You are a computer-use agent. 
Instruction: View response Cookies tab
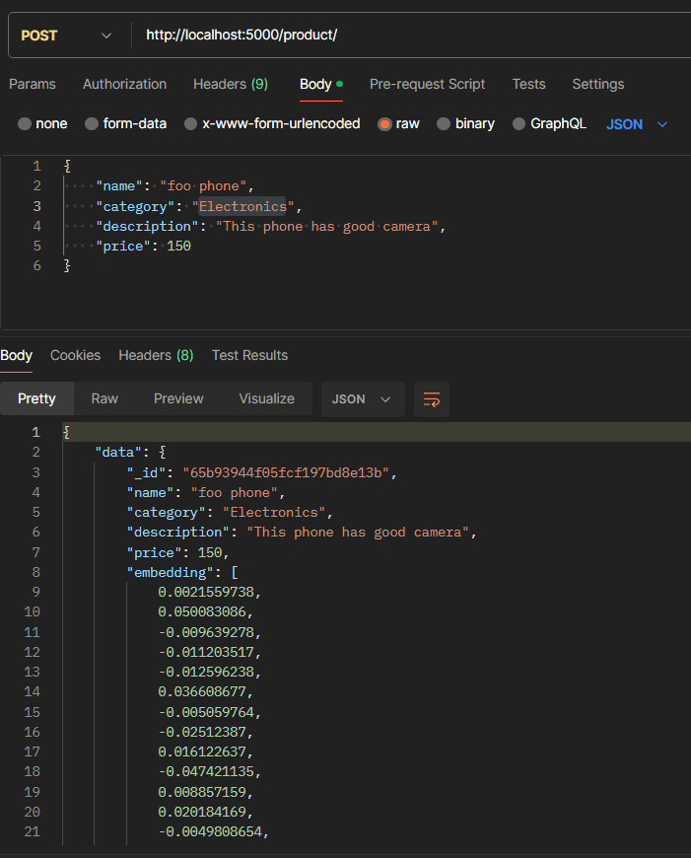click(x=75, y=355)
